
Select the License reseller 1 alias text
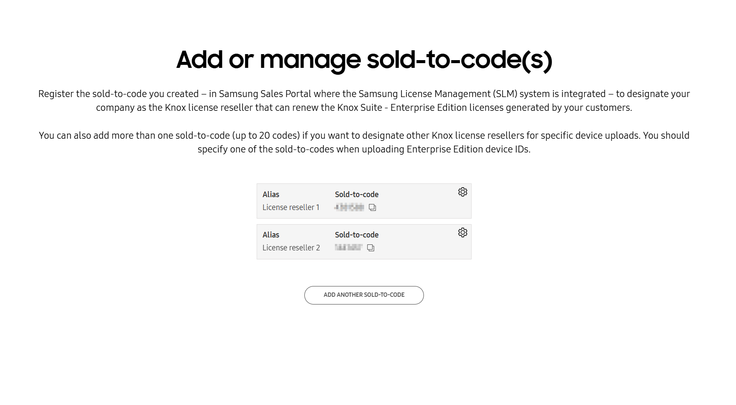tap(291, 207)
